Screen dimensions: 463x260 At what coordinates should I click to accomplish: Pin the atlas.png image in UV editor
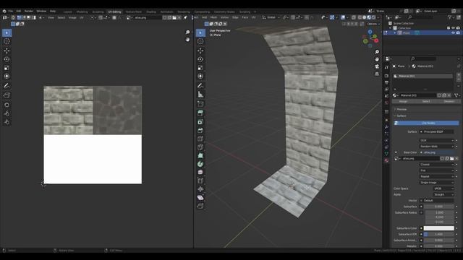pyautogui.click(x=185, y=17)
